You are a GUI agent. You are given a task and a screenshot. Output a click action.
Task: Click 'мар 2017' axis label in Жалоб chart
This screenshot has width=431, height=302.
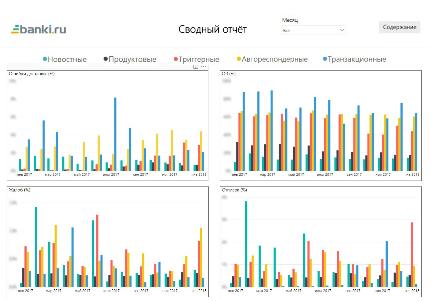click(54, 291)
